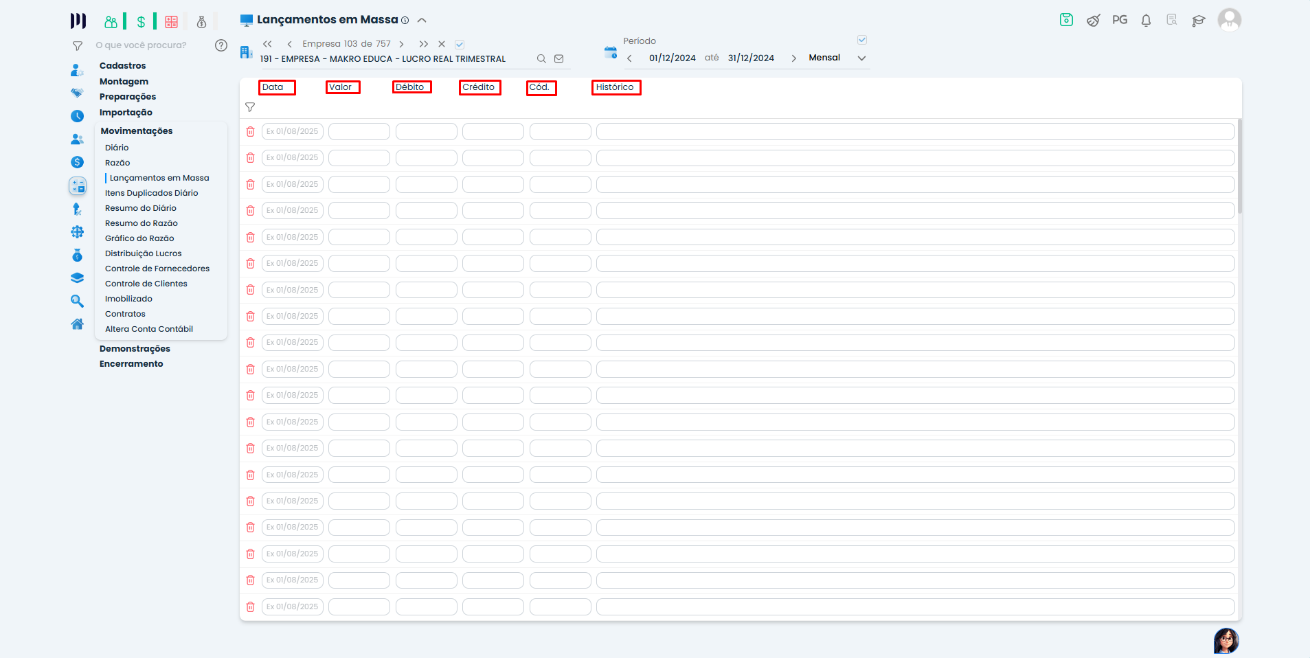Expand the Cadastros menu section
The image size is (1310, 658).
(123, 66)
